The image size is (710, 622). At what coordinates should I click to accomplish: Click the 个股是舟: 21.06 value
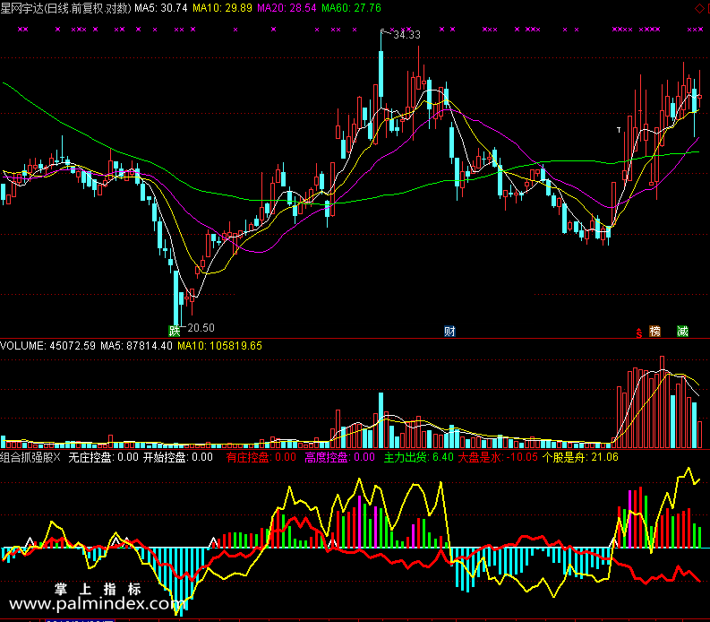coord(580,457)
